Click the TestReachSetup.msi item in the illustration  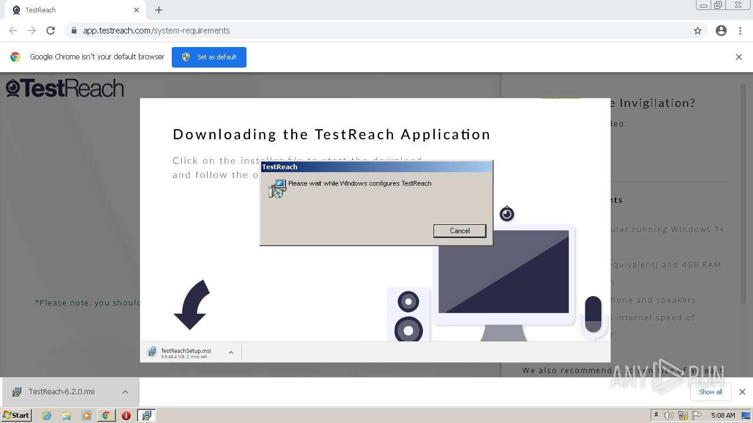coord(185,352)
